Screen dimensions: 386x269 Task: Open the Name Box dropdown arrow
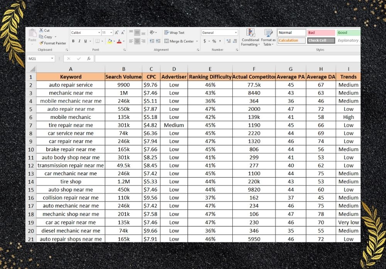click(x=52, y=59)
